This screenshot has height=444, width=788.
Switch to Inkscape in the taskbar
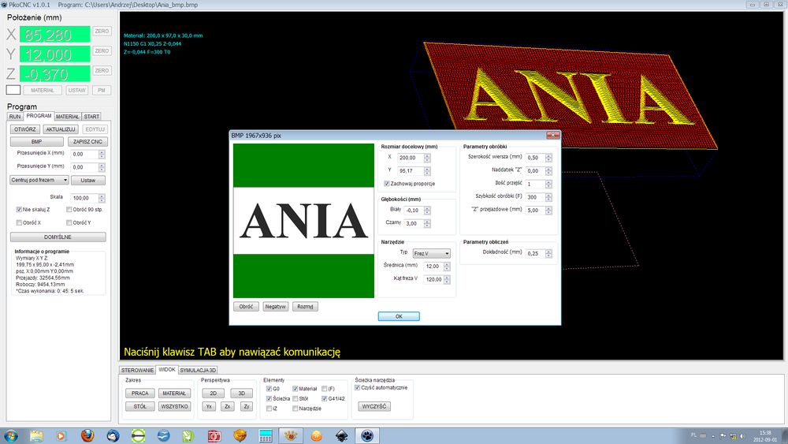coord(342,435)
